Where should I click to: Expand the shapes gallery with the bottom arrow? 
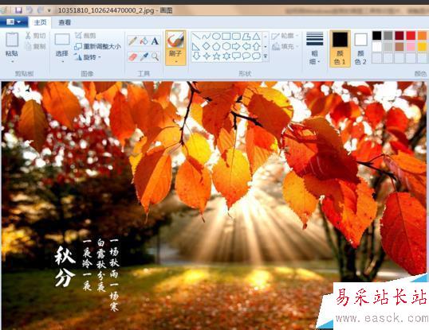(266, 56)
